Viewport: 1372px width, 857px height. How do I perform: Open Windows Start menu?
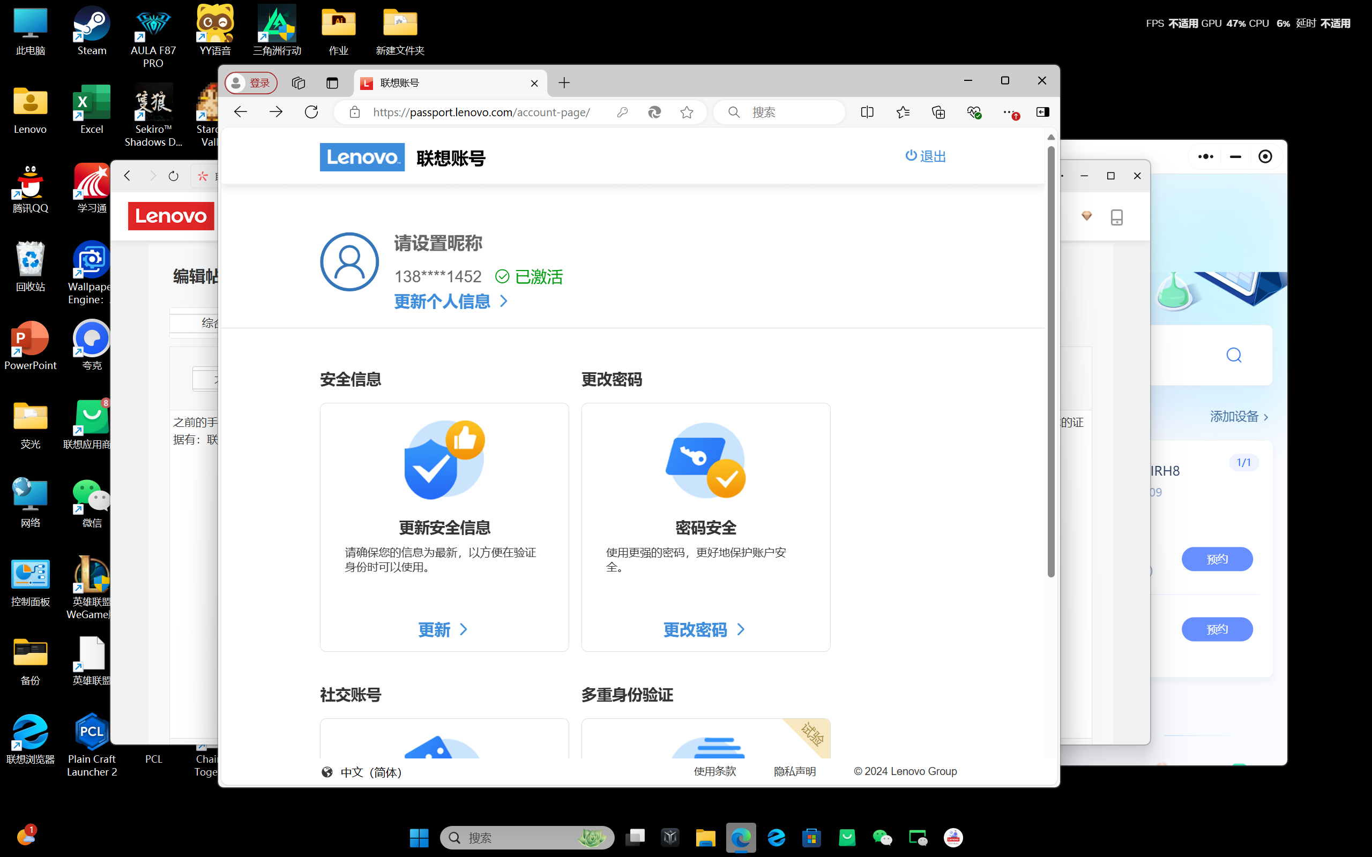(x=419, y=838)
